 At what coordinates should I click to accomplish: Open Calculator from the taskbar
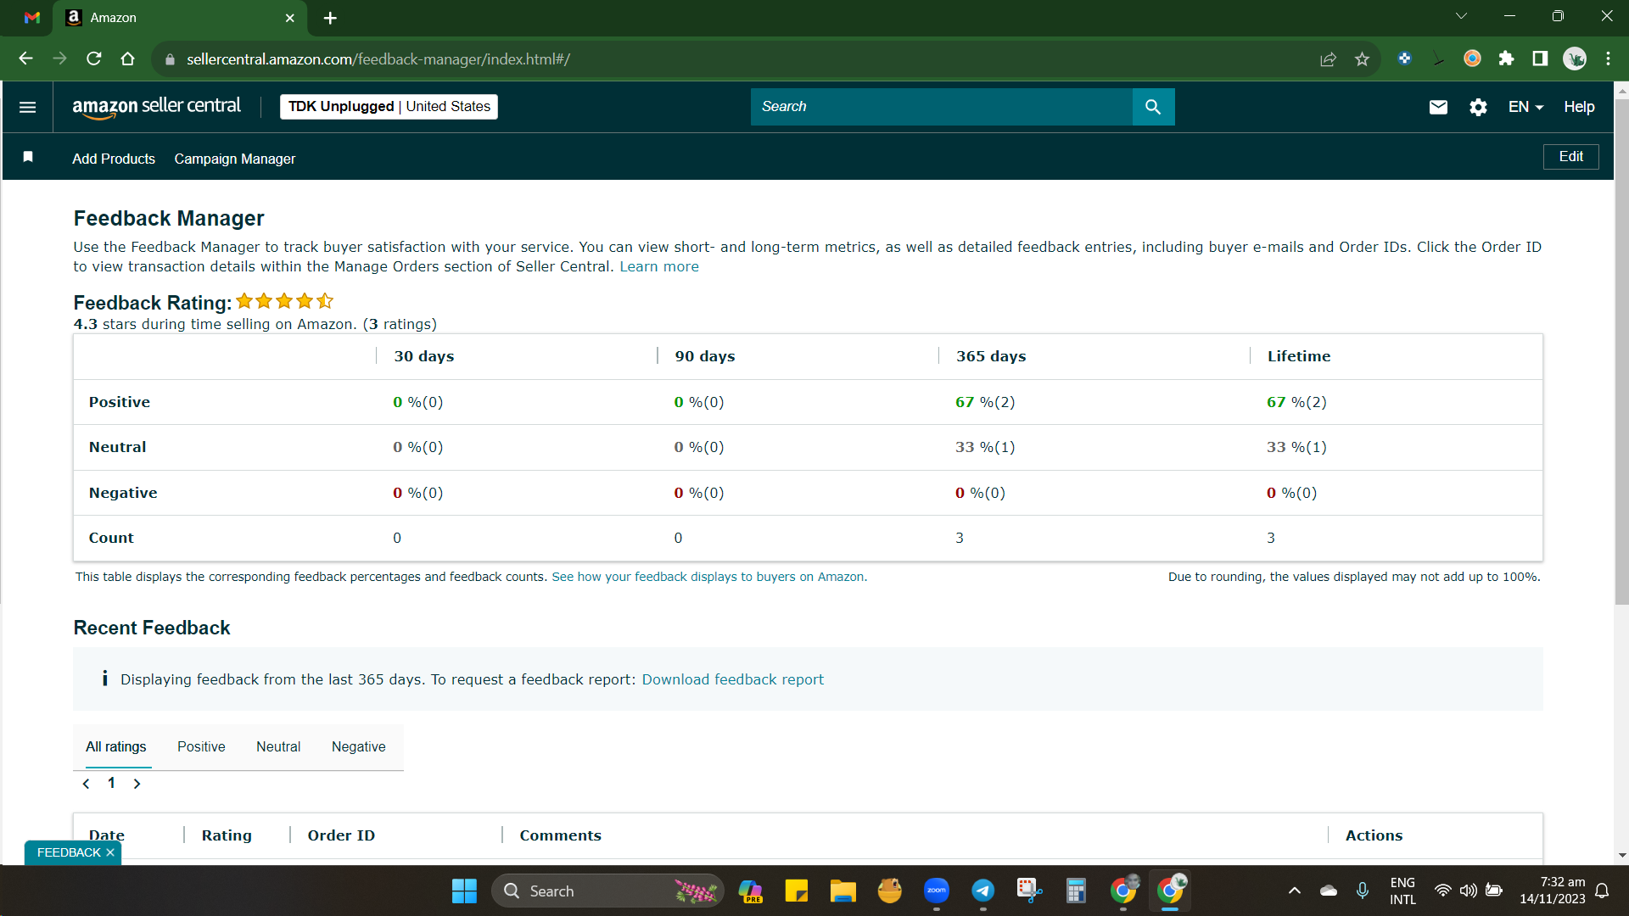click(1076, 891)
